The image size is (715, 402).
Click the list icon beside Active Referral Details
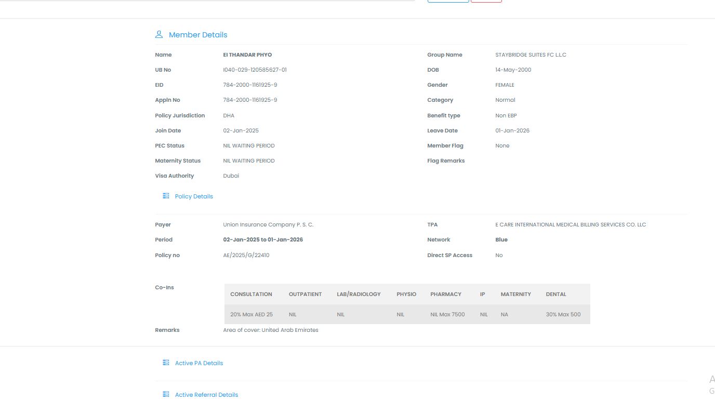(x=166, y=395)
